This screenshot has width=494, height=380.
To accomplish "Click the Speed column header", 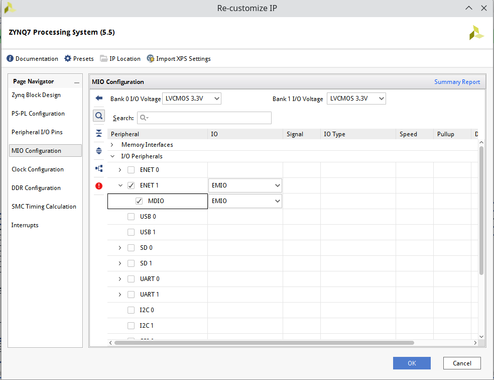I will [x=414, y=134].
